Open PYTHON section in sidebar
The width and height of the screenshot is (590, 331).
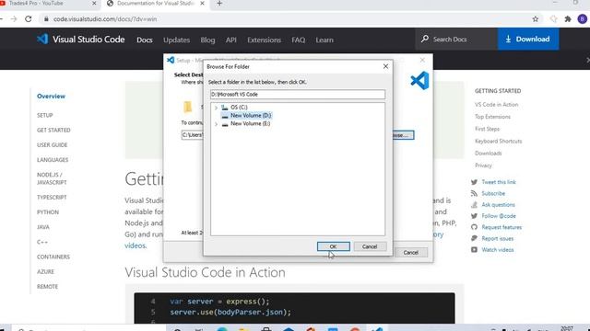48,212
